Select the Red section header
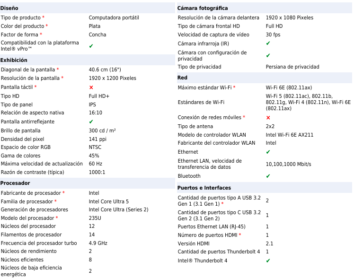This screenshot has width=354, height=278. click(182, 78)
